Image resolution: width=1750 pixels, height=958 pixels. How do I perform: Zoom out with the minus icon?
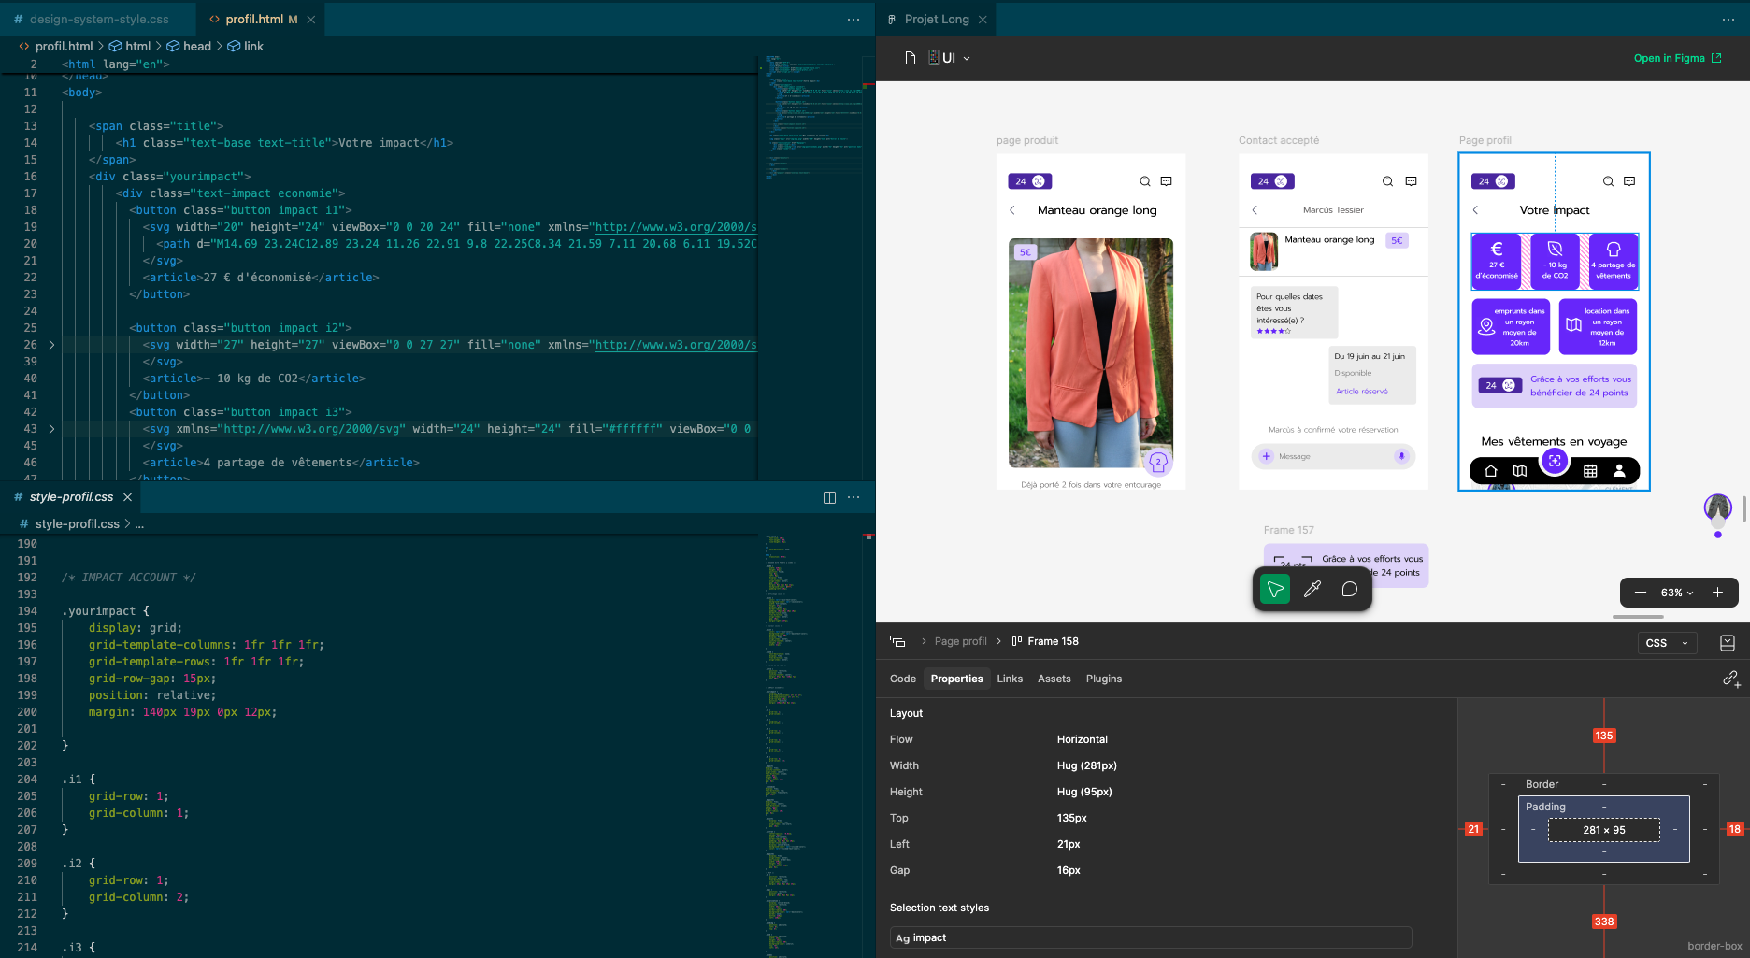[1641, 592]
